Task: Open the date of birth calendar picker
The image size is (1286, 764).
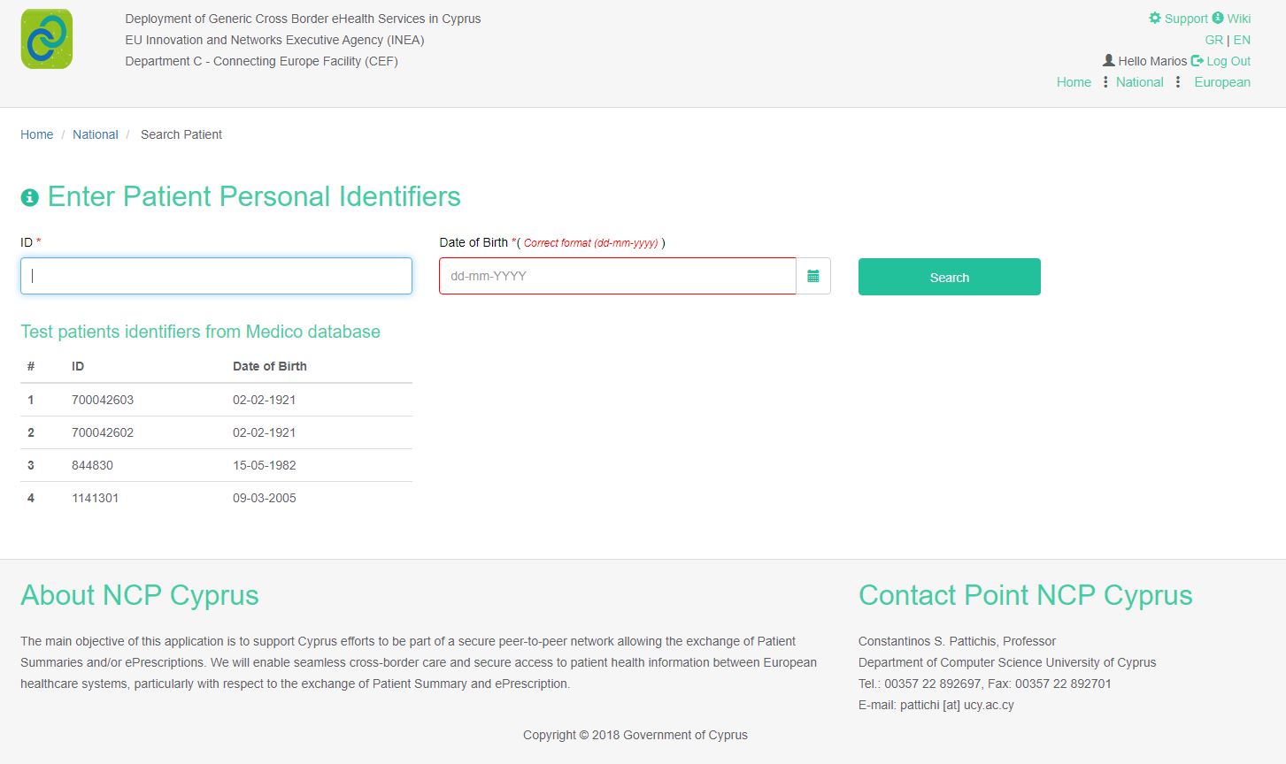Action: click(x=813, y=277)
